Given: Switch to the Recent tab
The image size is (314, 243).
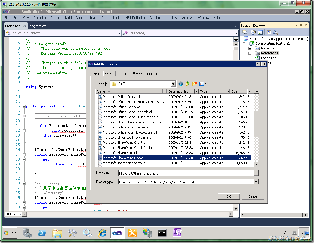Looking at the screenshot, I should coord(152,74).
